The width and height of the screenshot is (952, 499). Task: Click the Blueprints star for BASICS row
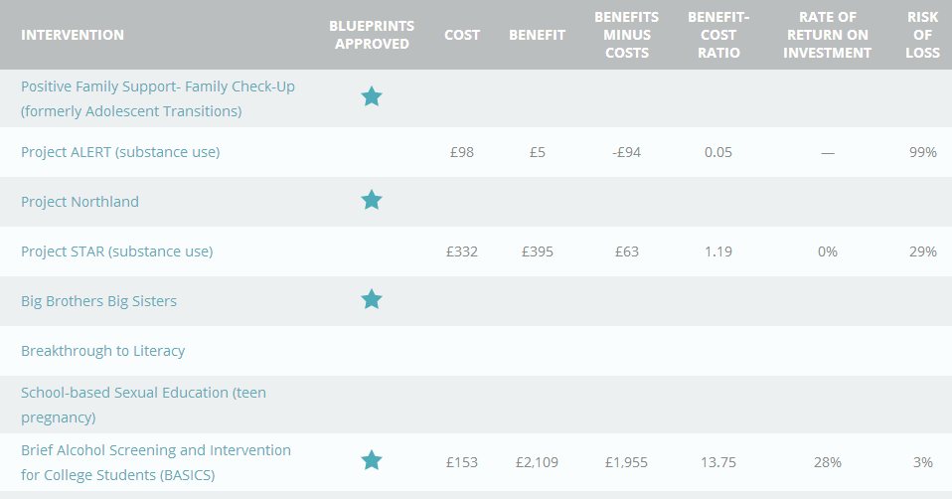coord(372,461)
